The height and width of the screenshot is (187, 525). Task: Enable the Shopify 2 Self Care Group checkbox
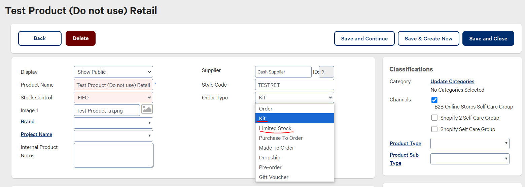tap(434, 118)
